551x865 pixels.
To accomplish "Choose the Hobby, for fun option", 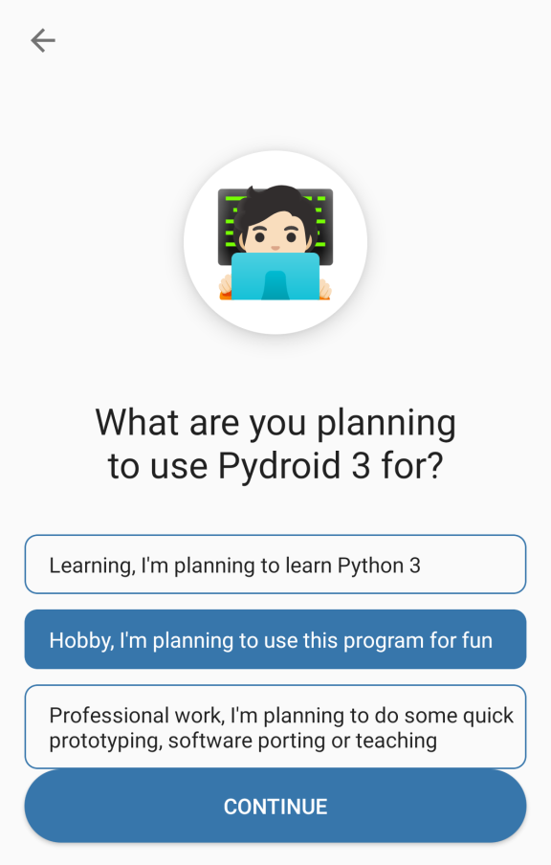I will pos(275,639).
